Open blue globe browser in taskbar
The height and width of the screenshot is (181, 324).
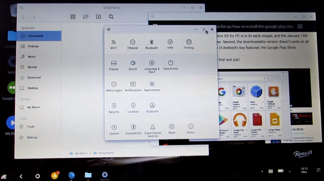pyautogui.click(x=71, y=175)
